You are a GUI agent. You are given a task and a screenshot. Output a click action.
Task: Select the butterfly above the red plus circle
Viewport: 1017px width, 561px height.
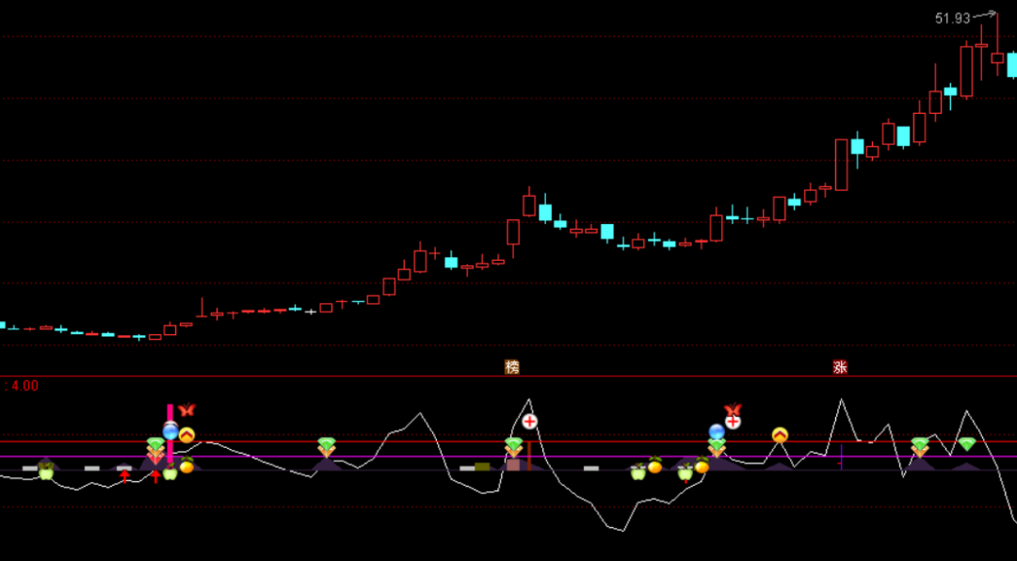point(733,409)
